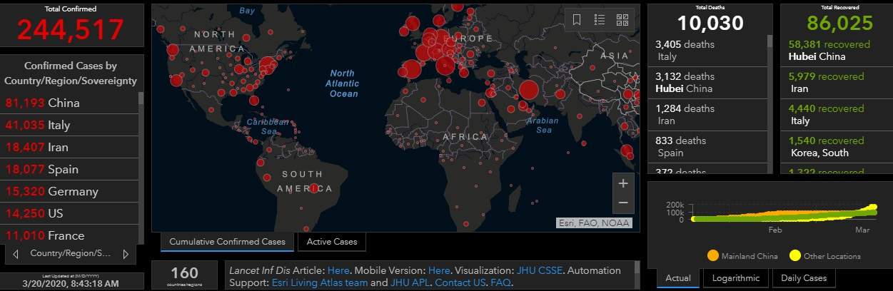Switch to Active Cases map tab
The image size is (893, 291).
[x=332, y=242]
